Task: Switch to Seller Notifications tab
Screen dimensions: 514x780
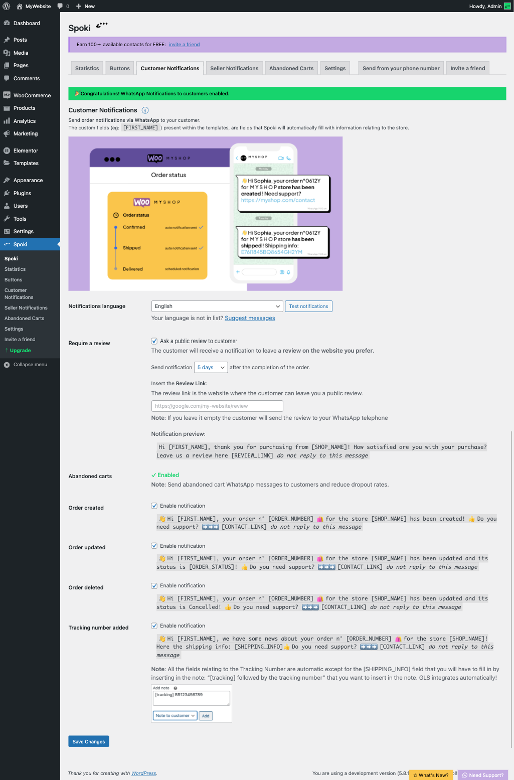Action: [x=234, y=68]
